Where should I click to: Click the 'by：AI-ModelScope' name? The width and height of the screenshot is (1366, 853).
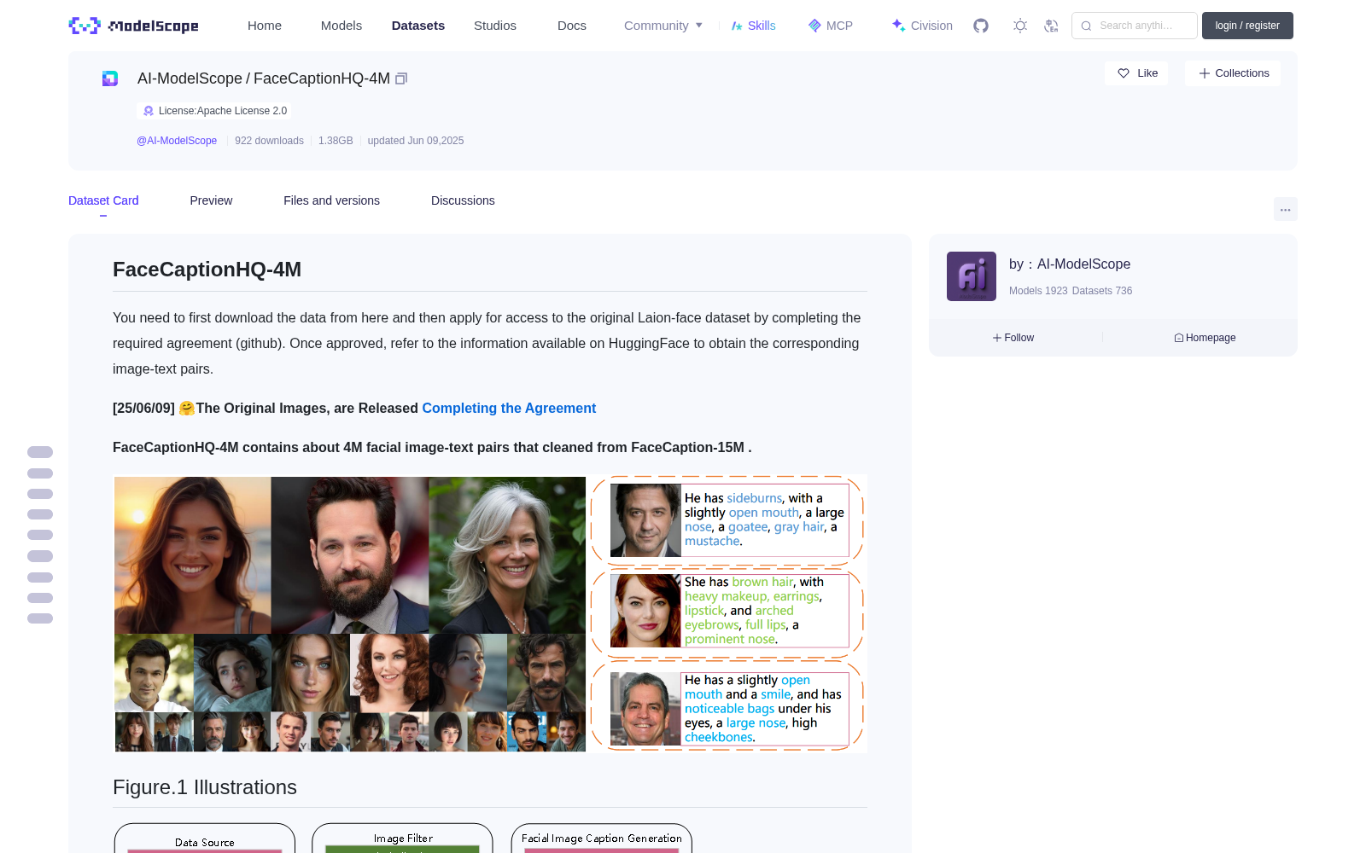tap(1070, 264)
